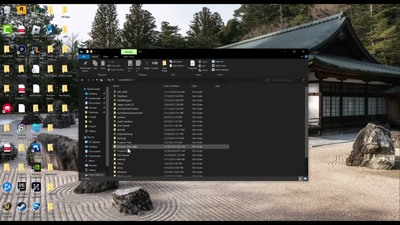Click the Edit button in Open group
Viewport: 400px width, 225px height.
(202, 66)
